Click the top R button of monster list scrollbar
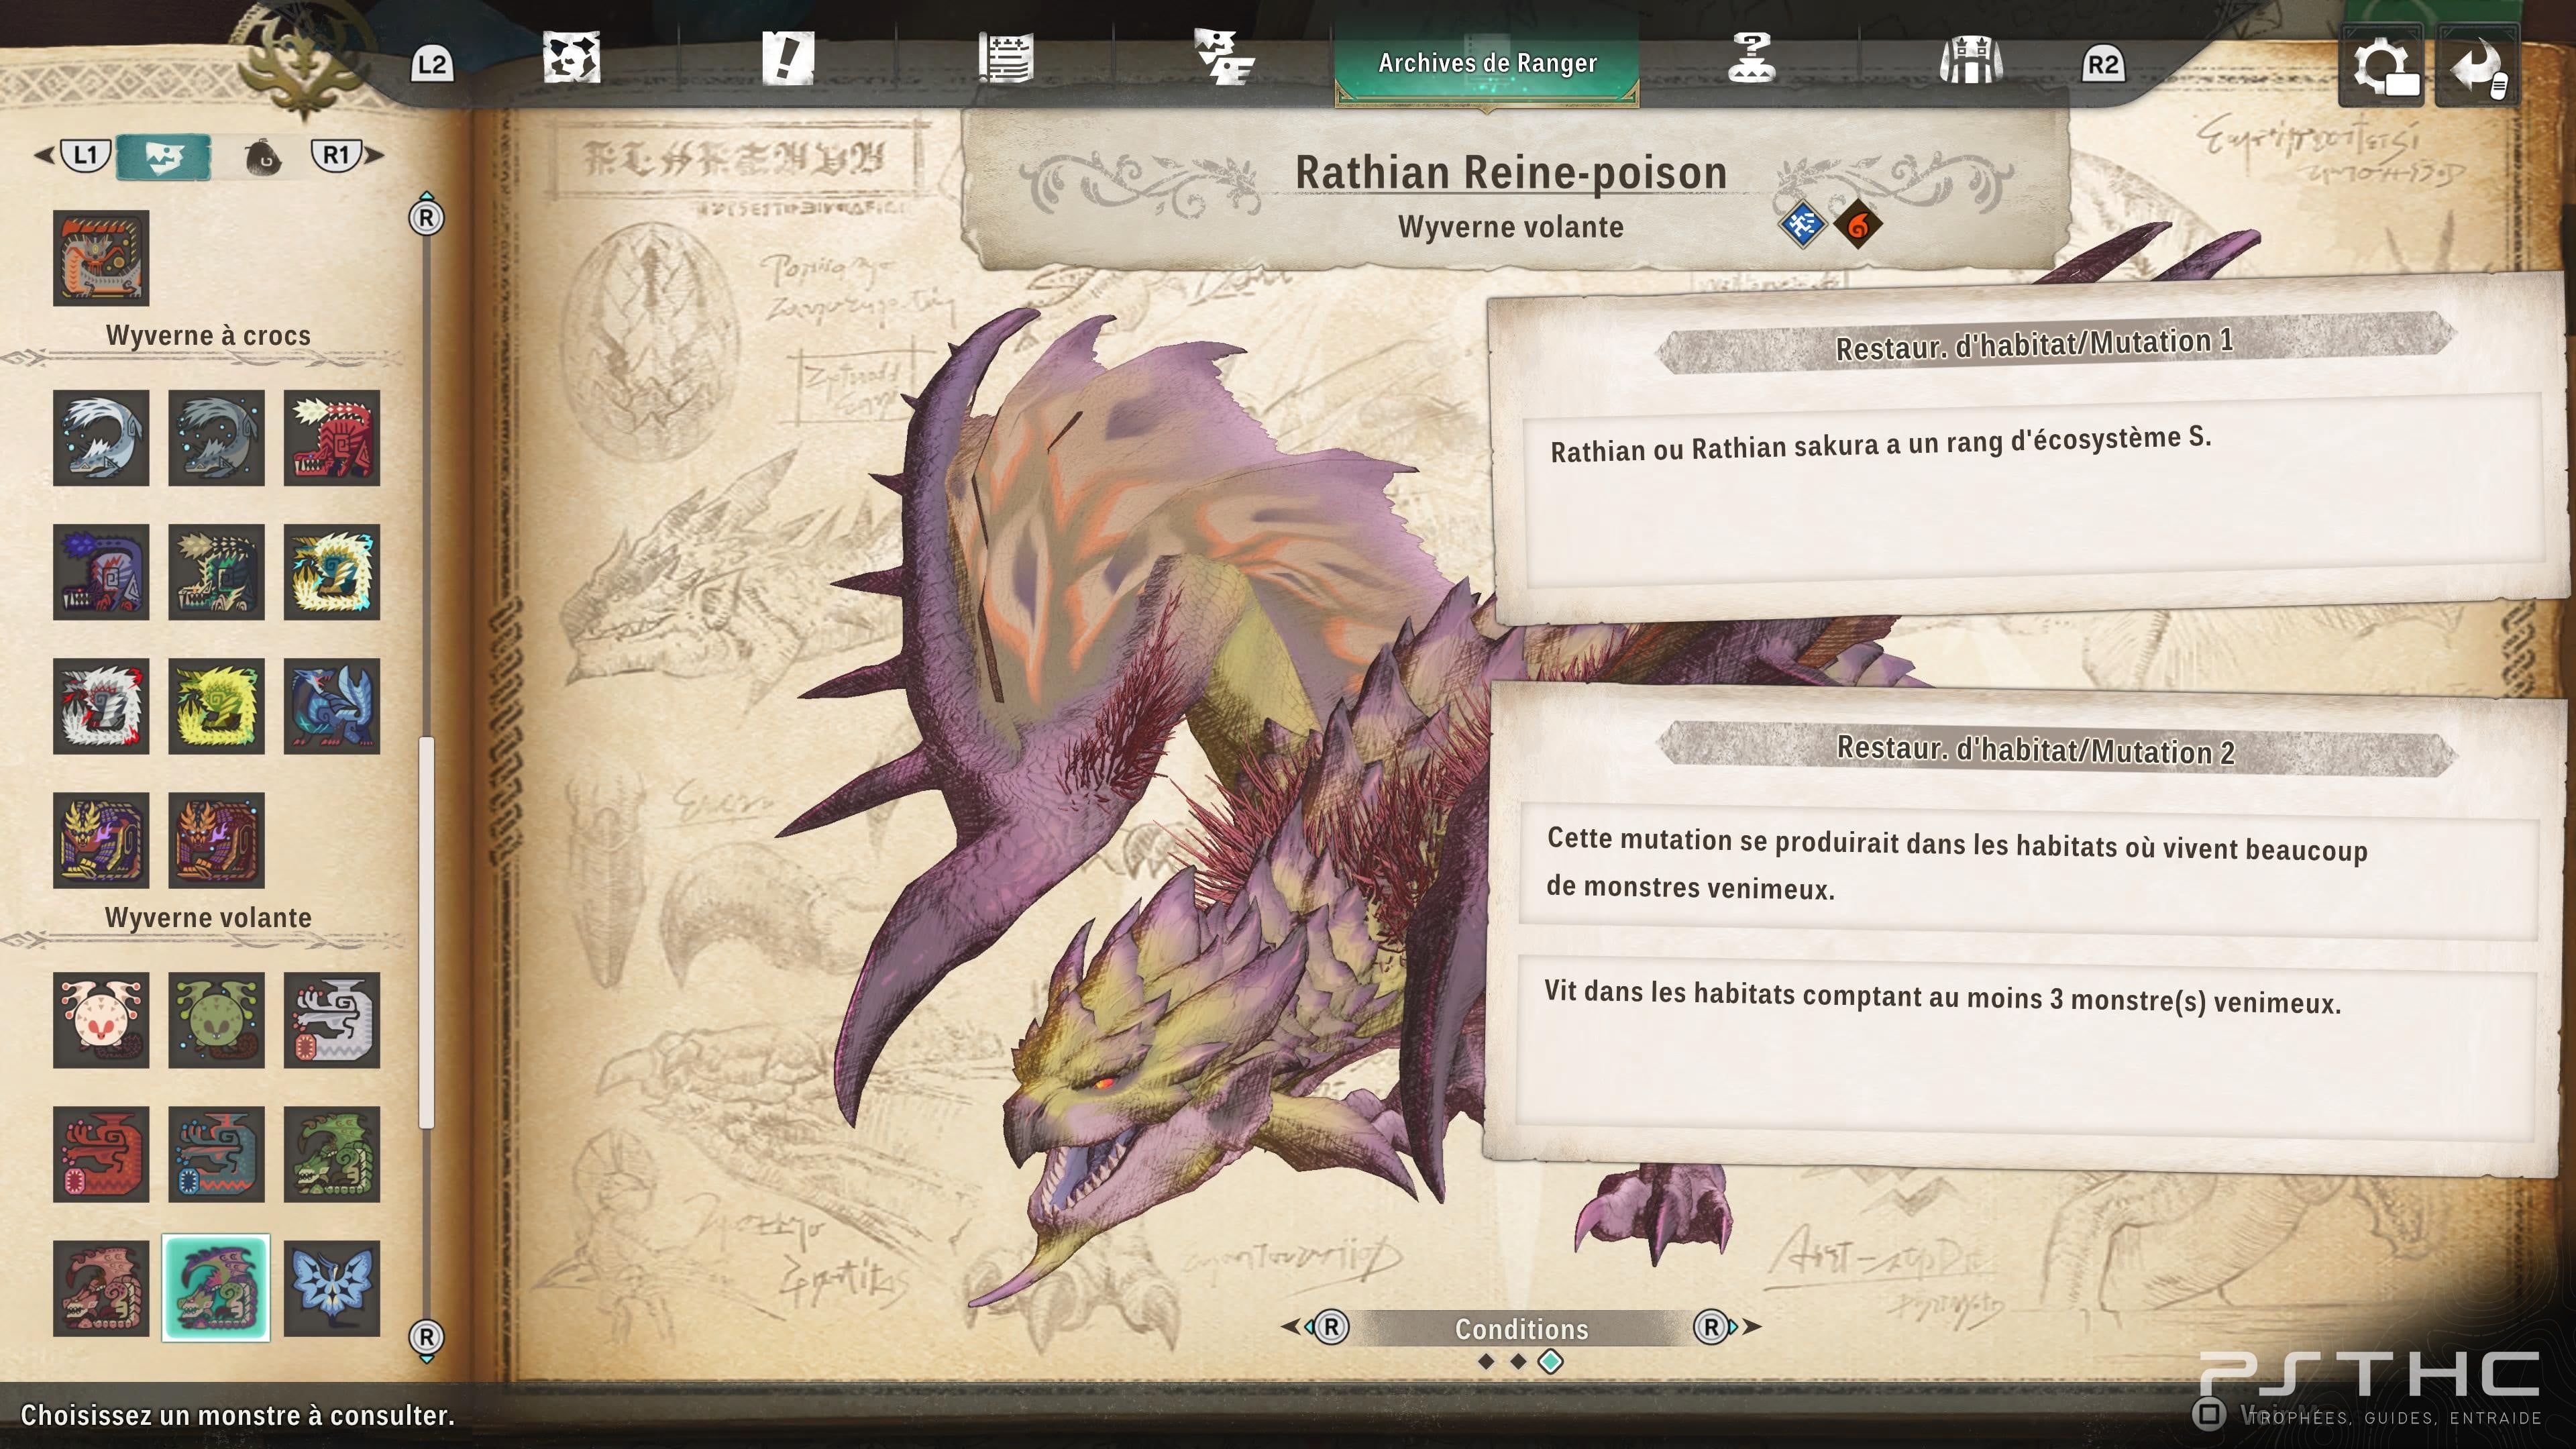 pos(427,216)
